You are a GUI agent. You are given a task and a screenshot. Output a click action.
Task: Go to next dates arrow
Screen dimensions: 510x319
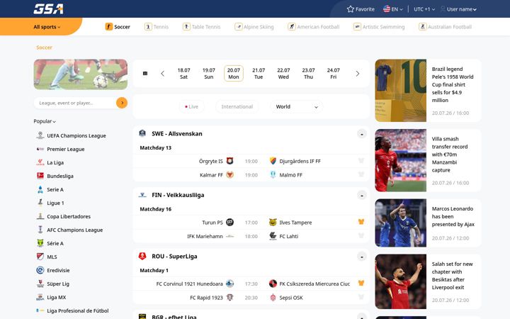point(358,74)
